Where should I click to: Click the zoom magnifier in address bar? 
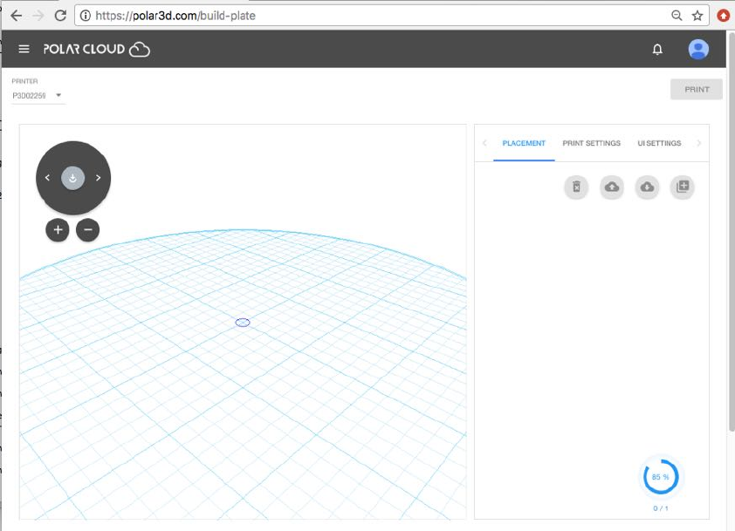(x=677, y=16)
